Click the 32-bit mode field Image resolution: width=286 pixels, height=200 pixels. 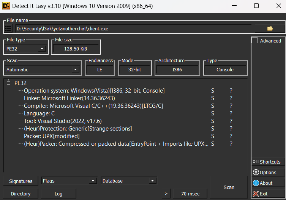pyautogui.click(x=134, y=70)
